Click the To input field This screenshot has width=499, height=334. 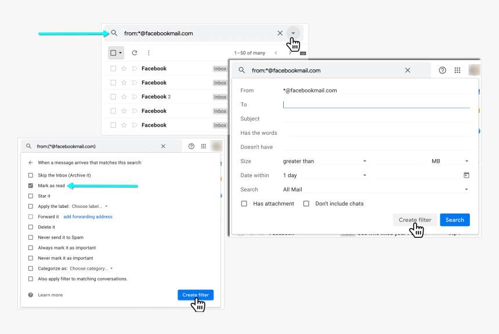point(376,104)
